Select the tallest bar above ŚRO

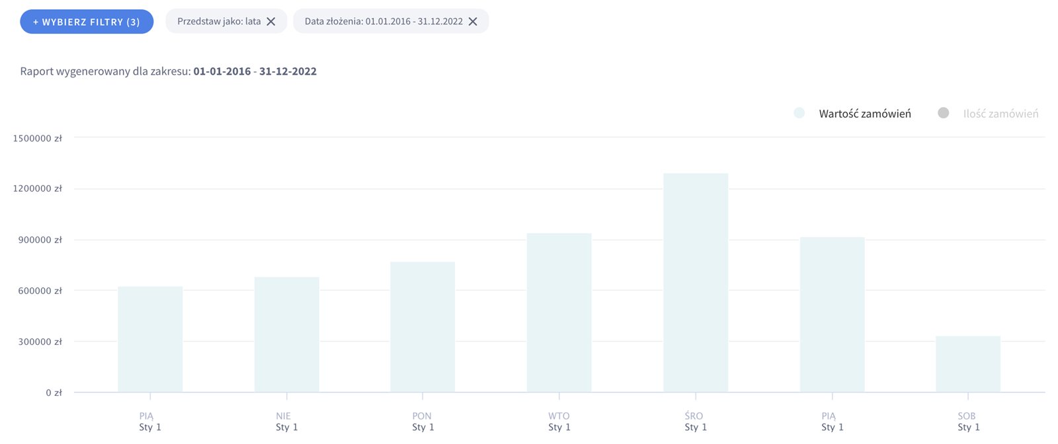tap(696, 283)
